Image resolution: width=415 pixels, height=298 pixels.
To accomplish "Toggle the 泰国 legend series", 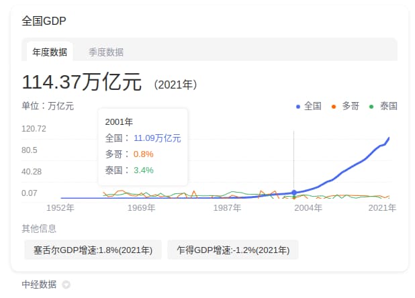I will 383,106.
